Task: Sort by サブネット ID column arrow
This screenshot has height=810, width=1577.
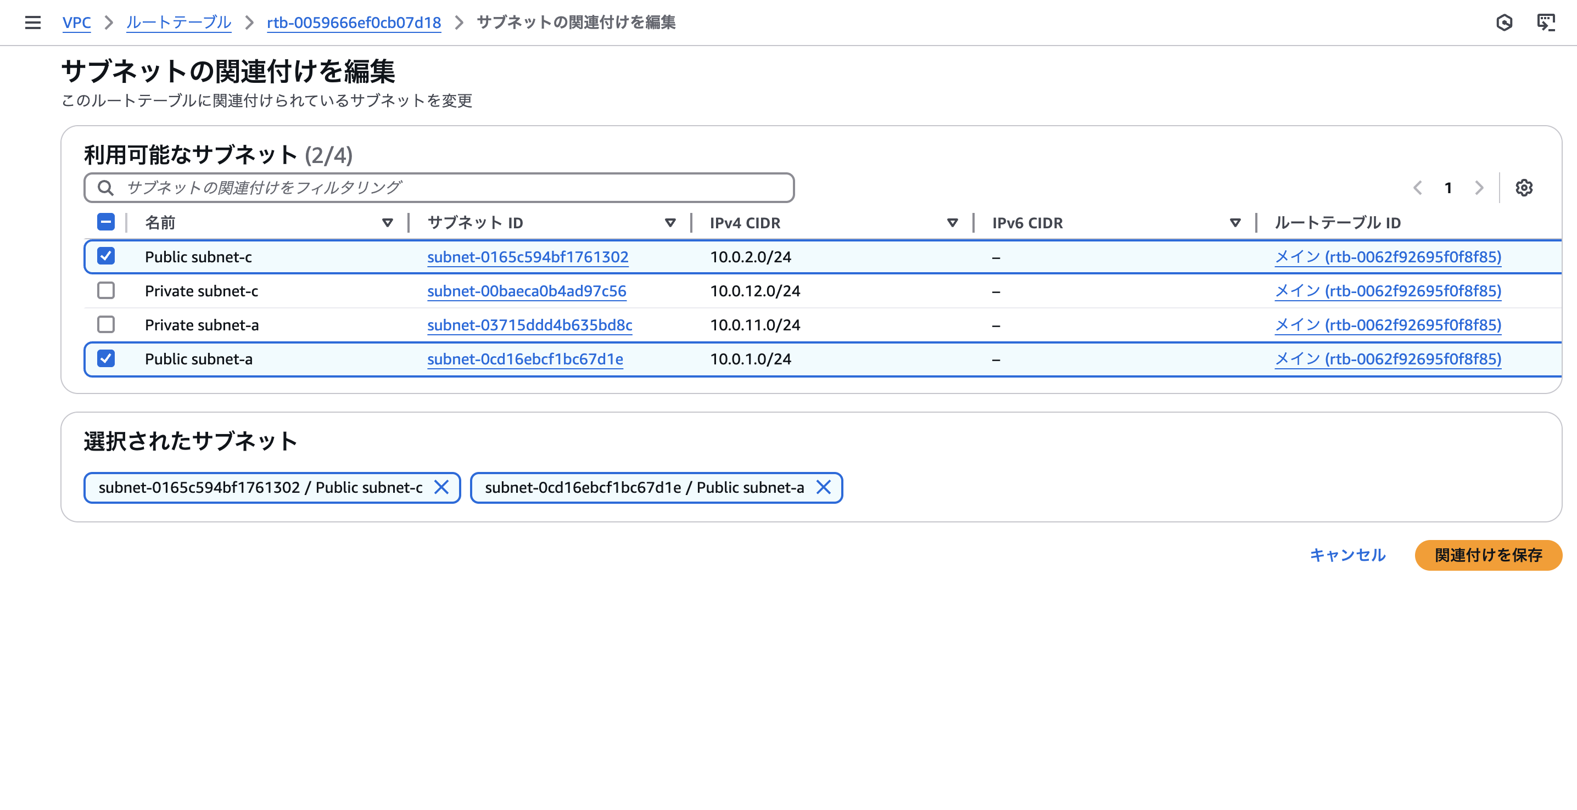Action: [670, 223]
